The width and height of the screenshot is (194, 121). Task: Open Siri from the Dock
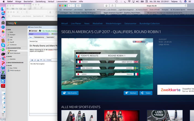pyautogui.click(x=3, y=18)
